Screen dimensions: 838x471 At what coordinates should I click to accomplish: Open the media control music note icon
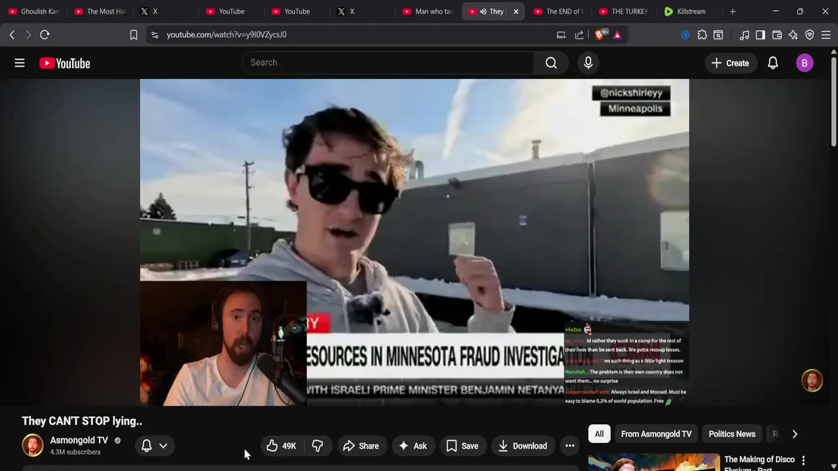point(744,35)
